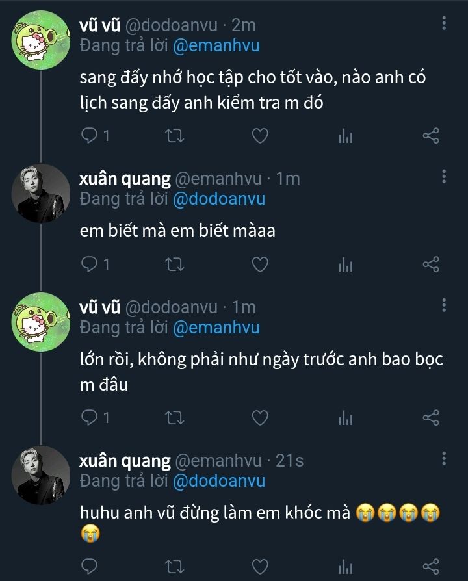Open more options for the first tweet
Screen dimensions: 468x581
coord(444,24)
